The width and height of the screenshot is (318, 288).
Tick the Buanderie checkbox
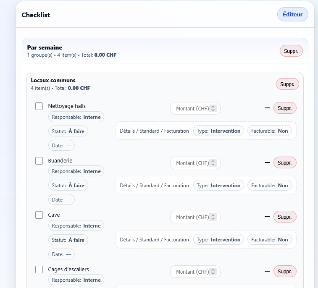(x=39, y=161)
